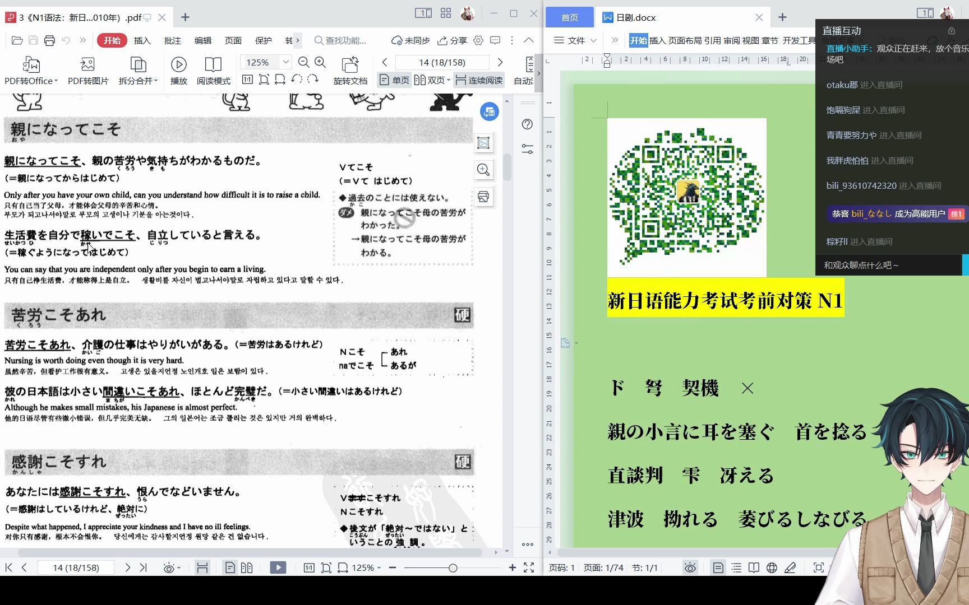Open the 拆分合并 dropdown

coord(138,71)
